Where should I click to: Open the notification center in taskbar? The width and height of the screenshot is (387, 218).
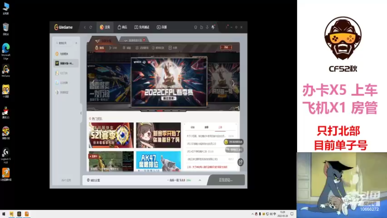(x=292, y=214)
